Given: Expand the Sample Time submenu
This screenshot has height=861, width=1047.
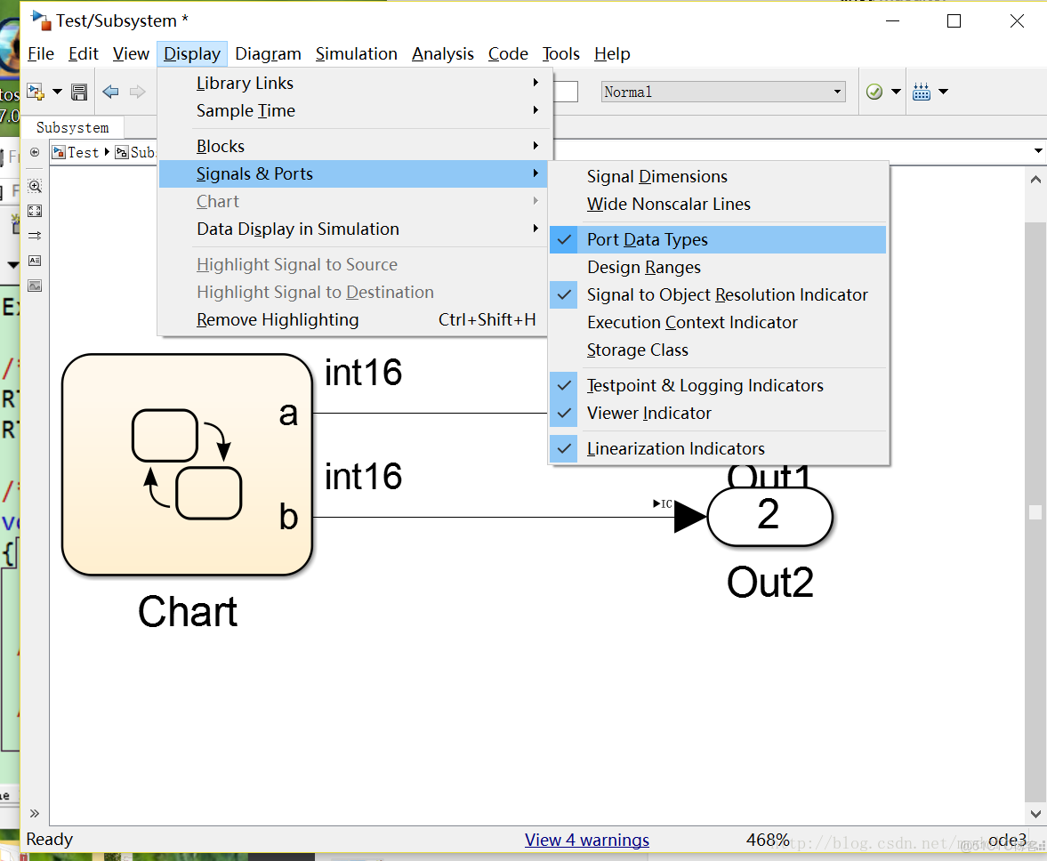Looking at the screenshot, I should (355, 111).
